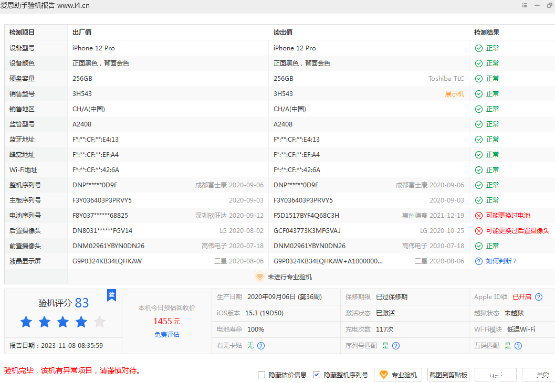Click green check icon for 整机序列号 row
The height and width of the screenshot is (383, 555).
click(x=478, y=185)
